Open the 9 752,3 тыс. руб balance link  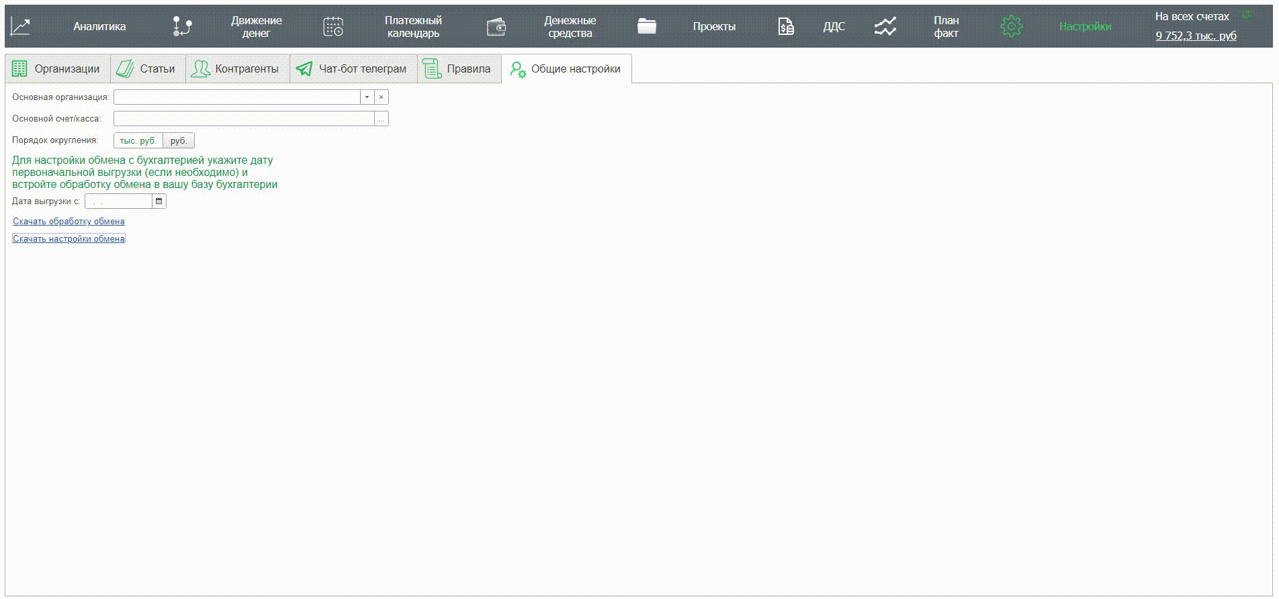coord(1196,36)
